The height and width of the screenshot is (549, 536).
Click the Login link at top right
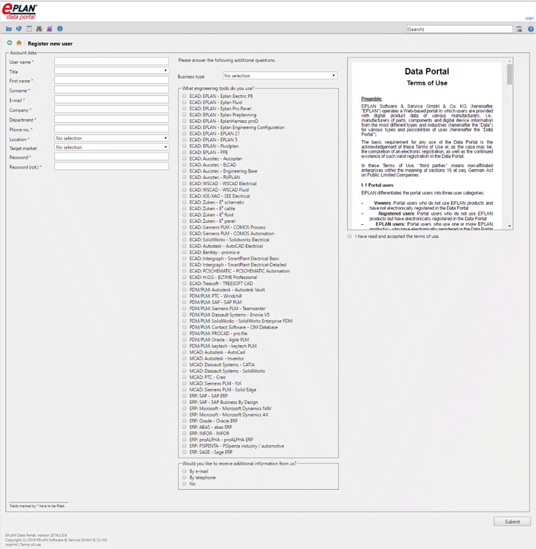(529, 18)
